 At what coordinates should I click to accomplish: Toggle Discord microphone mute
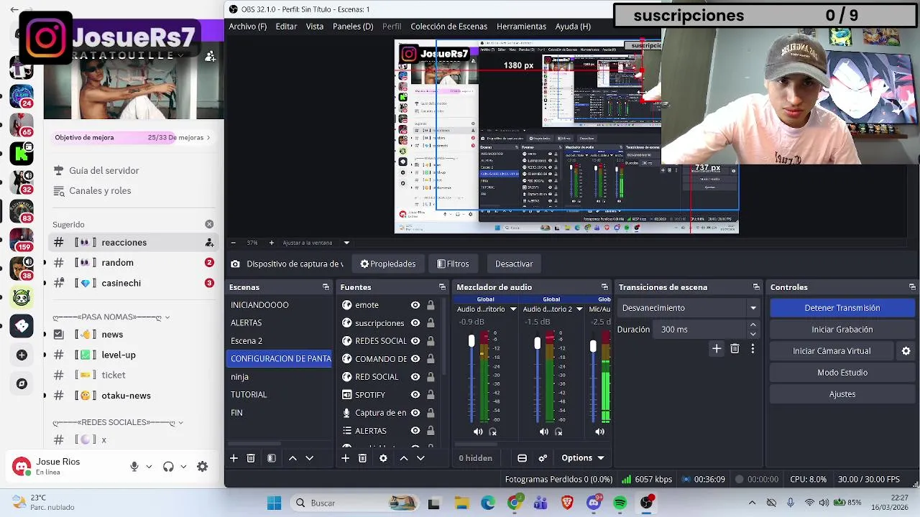click(134, 467)
